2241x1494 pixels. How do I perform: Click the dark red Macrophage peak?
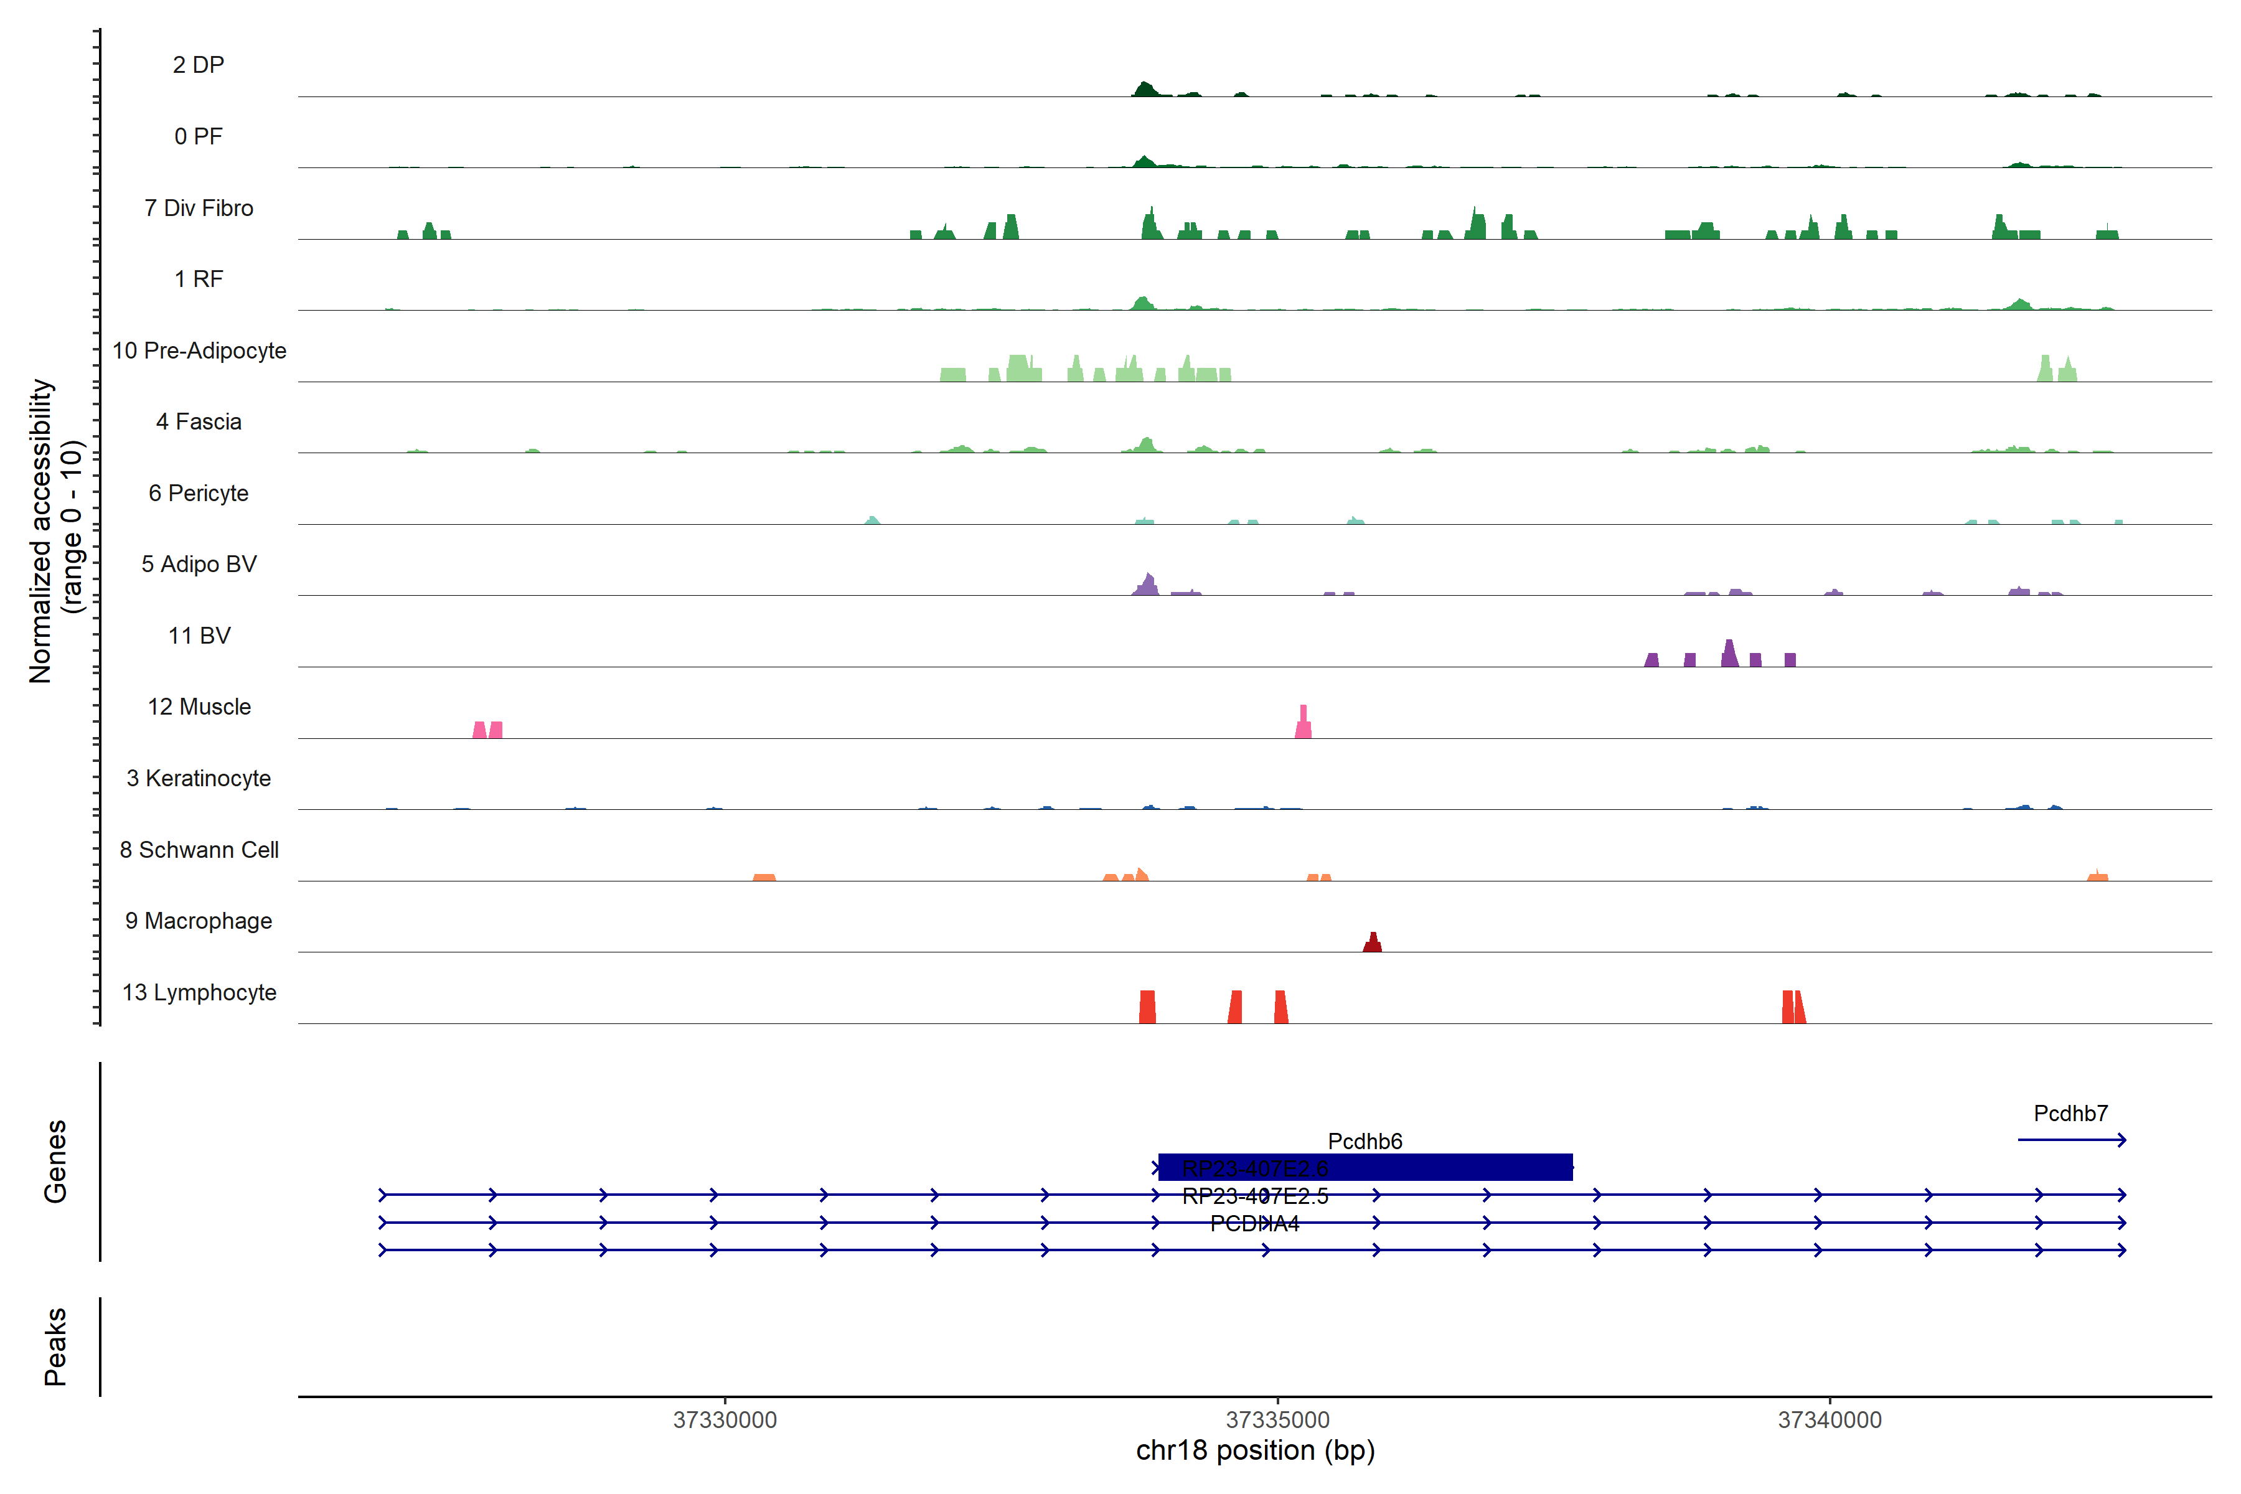tap(1372, 943)
